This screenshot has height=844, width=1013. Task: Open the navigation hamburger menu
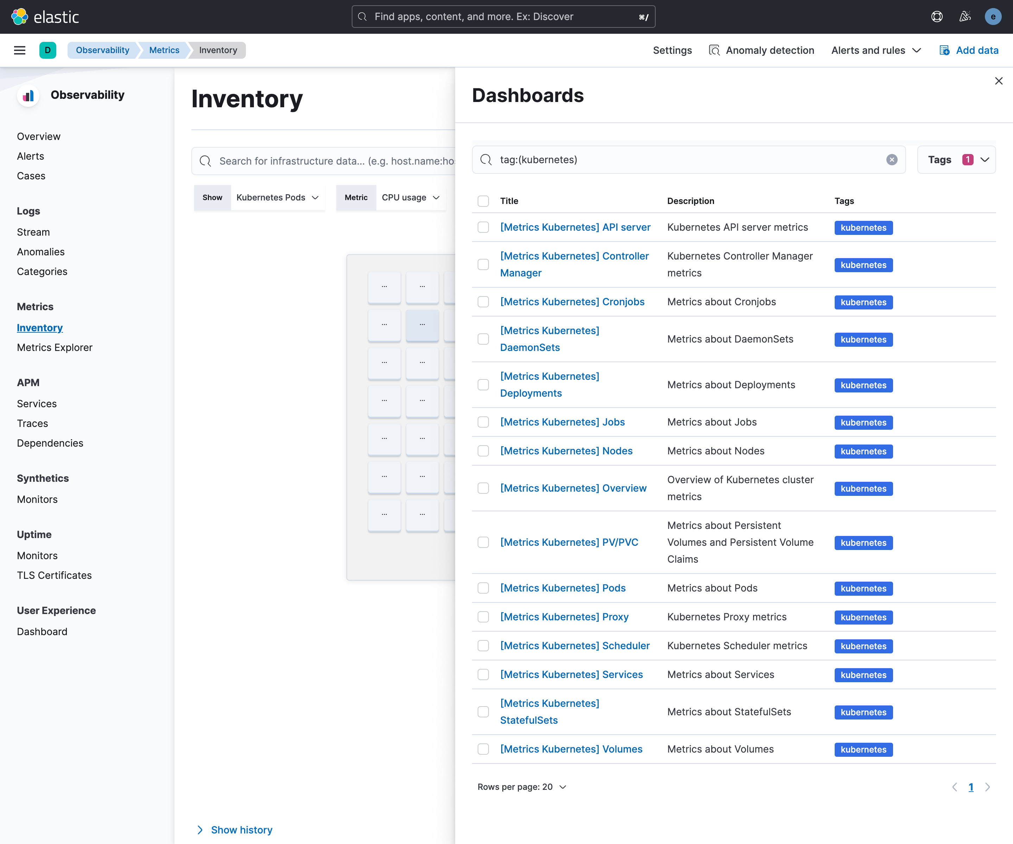coord(20,50)
